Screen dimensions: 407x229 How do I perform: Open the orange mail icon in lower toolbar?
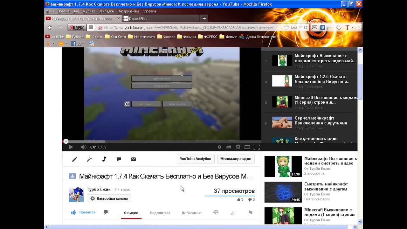point(61,44)
